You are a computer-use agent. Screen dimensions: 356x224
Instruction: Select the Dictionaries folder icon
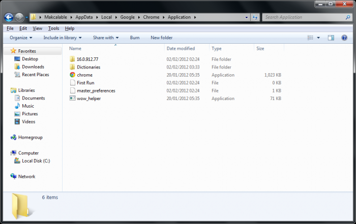(72, 67)
